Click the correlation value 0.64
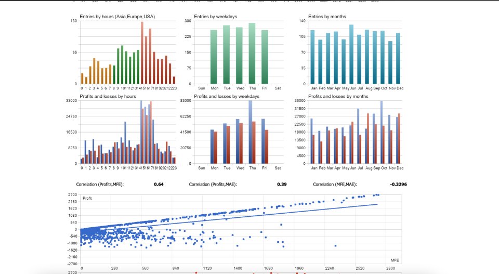The width and height of the screenshot is (499, 274). point(159,184)
